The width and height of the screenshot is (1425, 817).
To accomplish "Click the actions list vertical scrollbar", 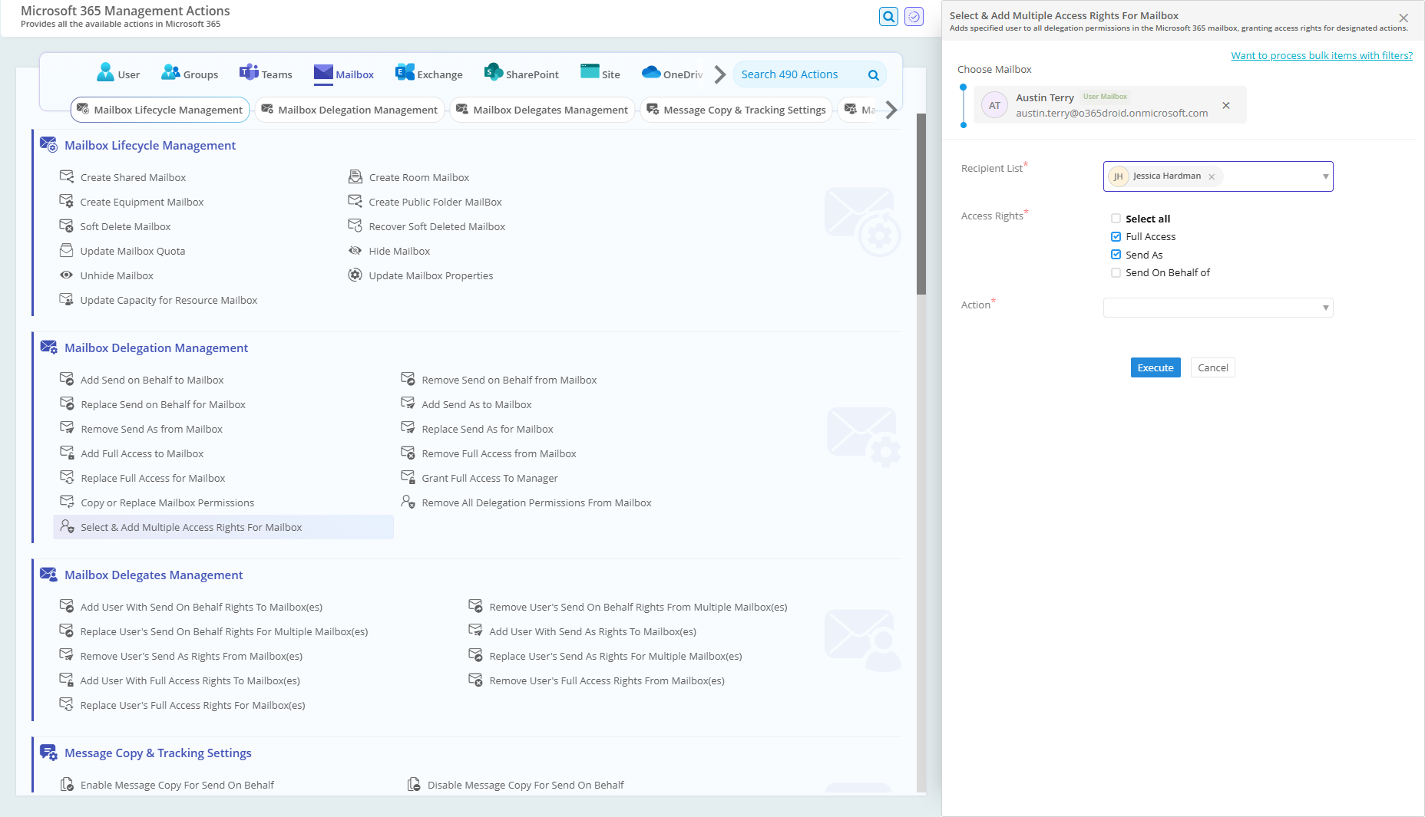I will pos(921,204).
